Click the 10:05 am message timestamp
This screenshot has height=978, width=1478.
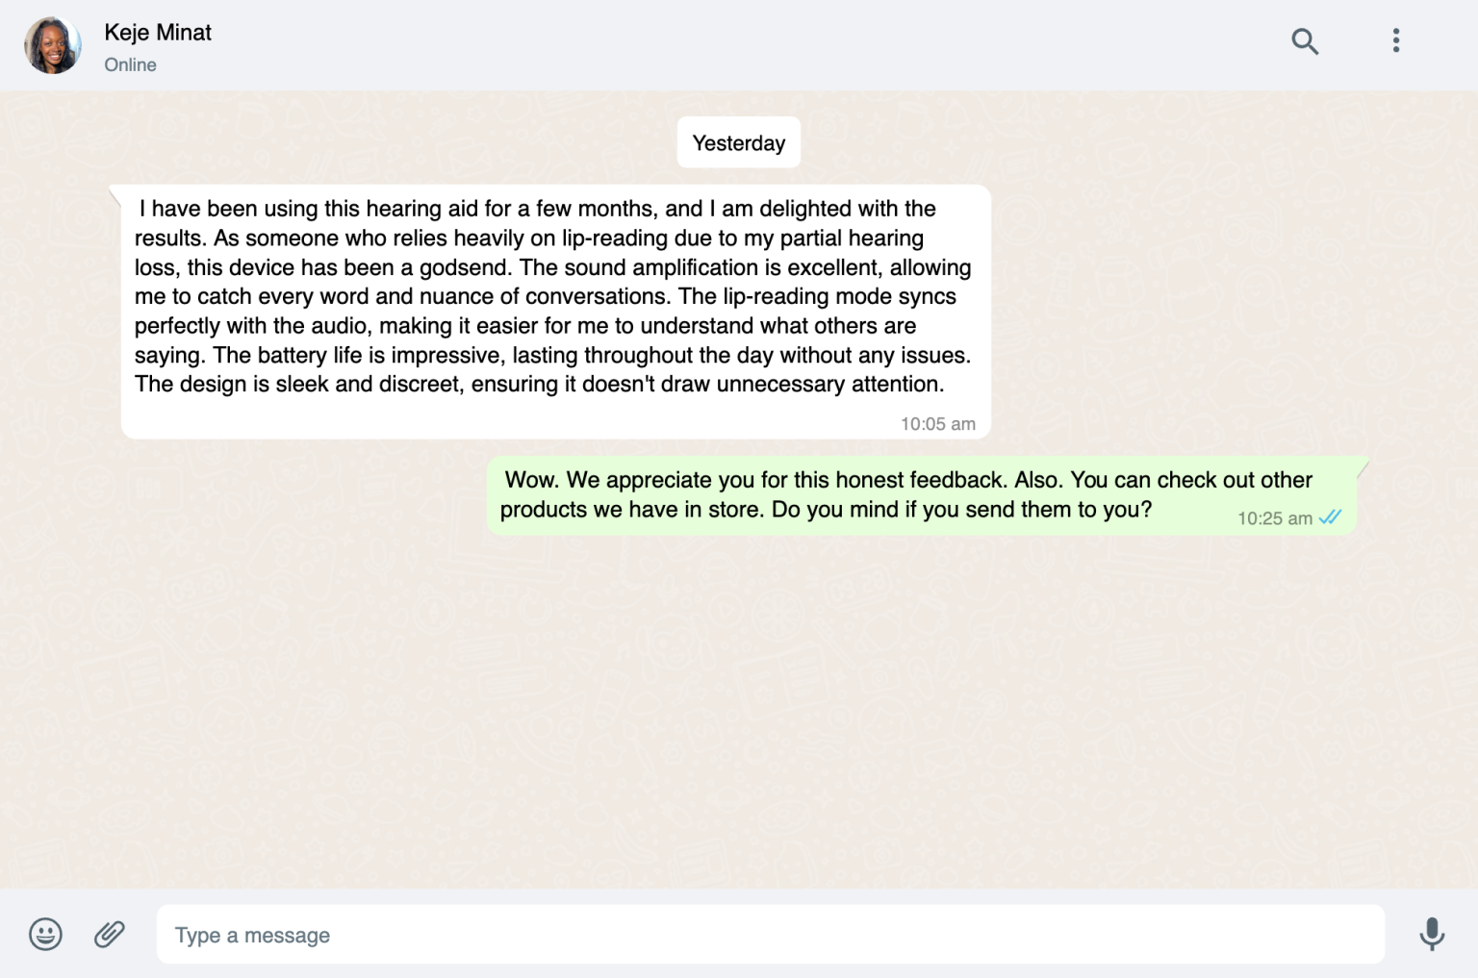pos(937,423)
